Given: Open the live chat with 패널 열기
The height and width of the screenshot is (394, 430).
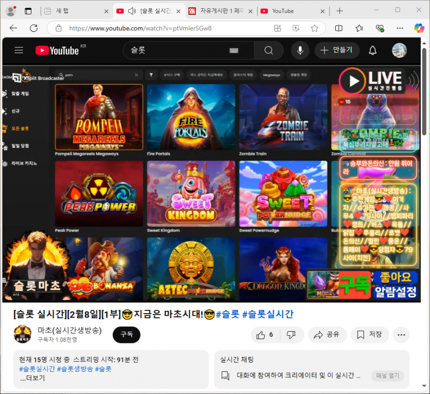Looking at the screenshot, I should coord(387,375).
